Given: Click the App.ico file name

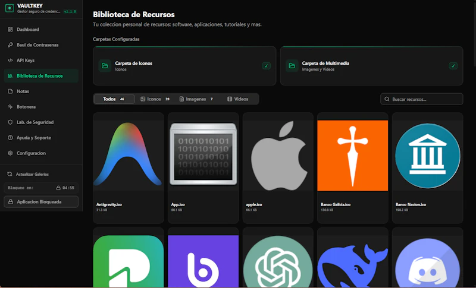Looking at the screenshot, I should [178, 205].
